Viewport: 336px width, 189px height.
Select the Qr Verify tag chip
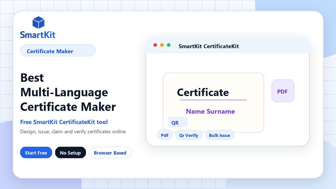tap(189, 135)
